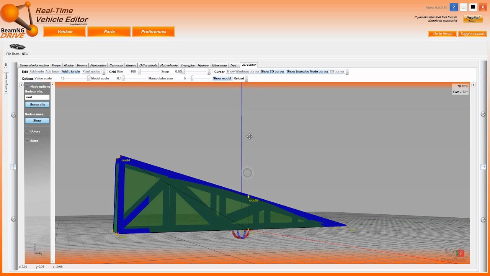Image resolution: width=490 pixels, height=276 pixels.
Task: Select node nod9 on the ramp
Action: coord(248,197)
